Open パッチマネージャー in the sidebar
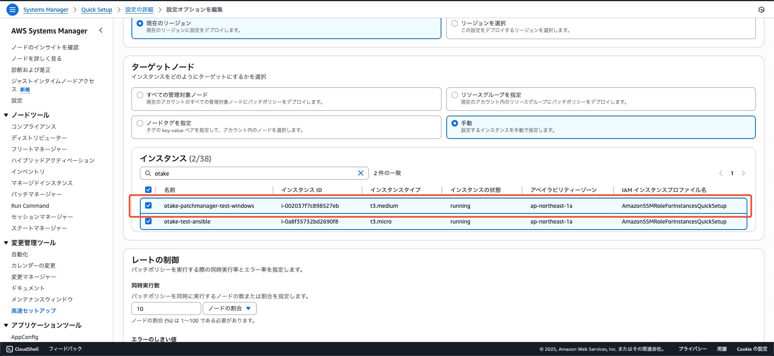 [x=36, y=194]
